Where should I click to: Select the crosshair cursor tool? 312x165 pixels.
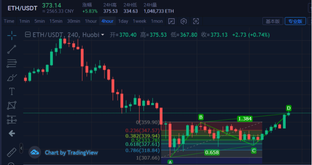pyautogui.click(x=12, y=36)
